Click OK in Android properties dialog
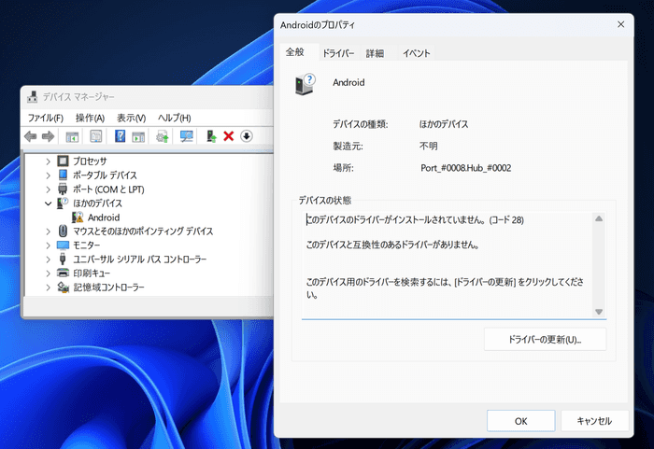Image resolution: width=654 pixels, height=449 pixels. (521, 421)
